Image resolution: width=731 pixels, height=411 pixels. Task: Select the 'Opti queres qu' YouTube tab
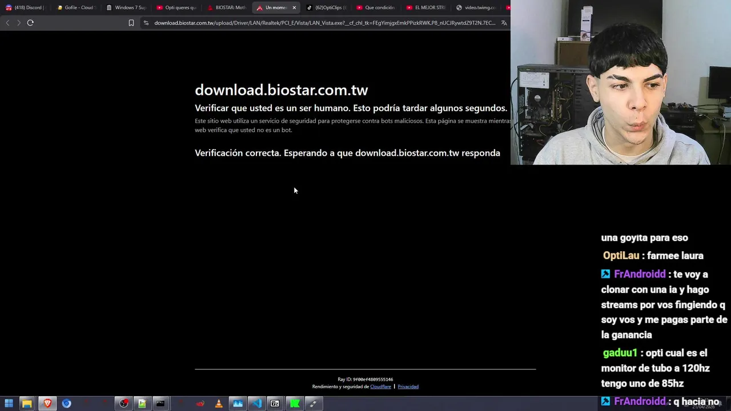pyautogui.click(x=176, y=7)
